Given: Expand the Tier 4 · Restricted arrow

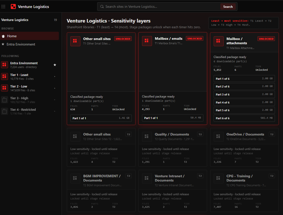Looking at the screenshot, I should pos(55,111).
